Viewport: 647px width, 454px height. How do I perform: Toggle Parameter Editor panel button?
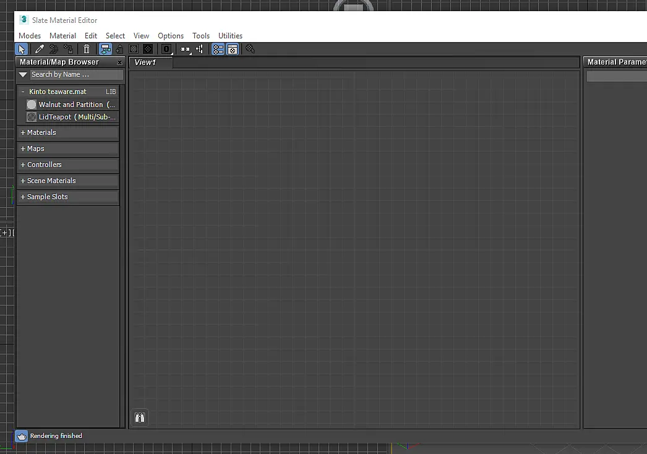pyautogui.click(x=233, y=49)
